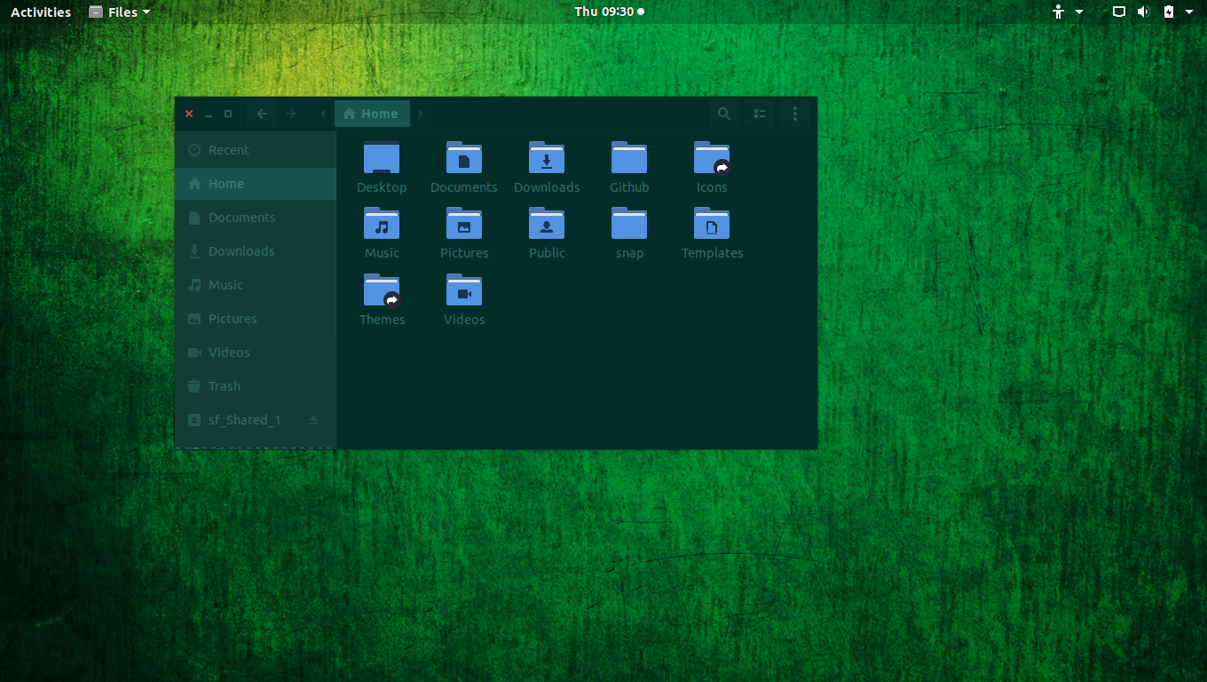Image resolution: width=1207 pixels, height=682 pixels.
Task: Open the clock and calendar menu
Action: click(609, 12)
